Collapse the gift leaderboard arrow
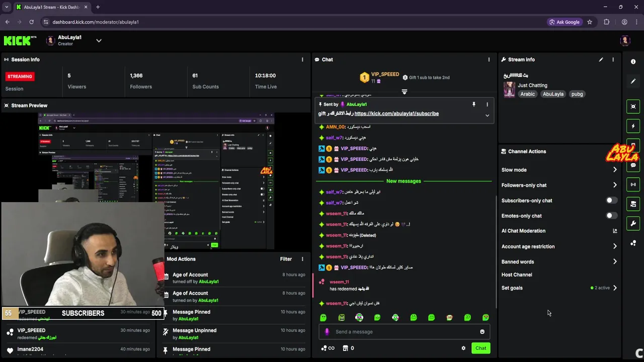 pos(404,92)
